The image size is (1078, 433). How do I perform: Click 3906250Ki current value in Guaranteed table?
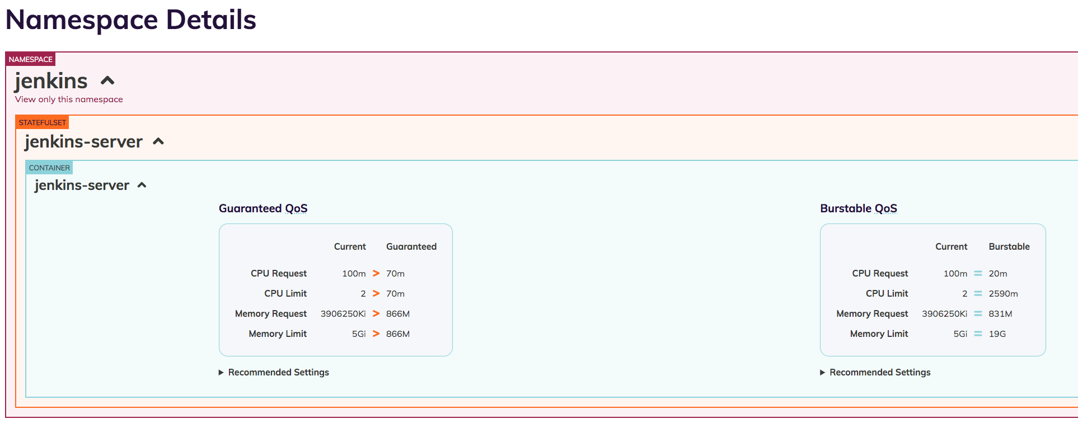pyautogui.click(x=343, y=313)
